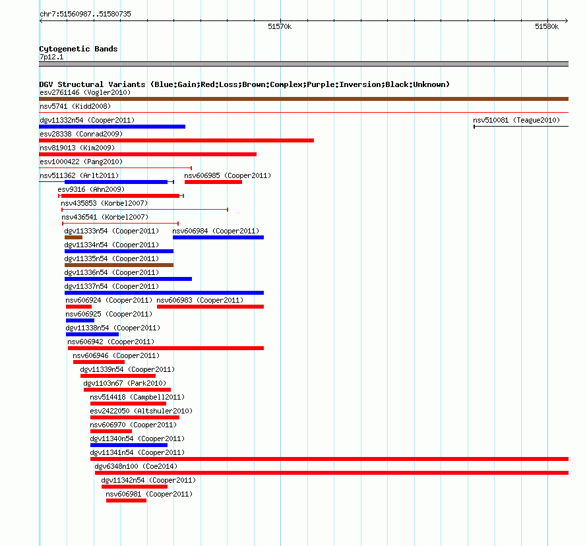587x546 pixels.
Task: Select the nsv511362 (Arlt2011) blue bar
Action: (116, 182)
